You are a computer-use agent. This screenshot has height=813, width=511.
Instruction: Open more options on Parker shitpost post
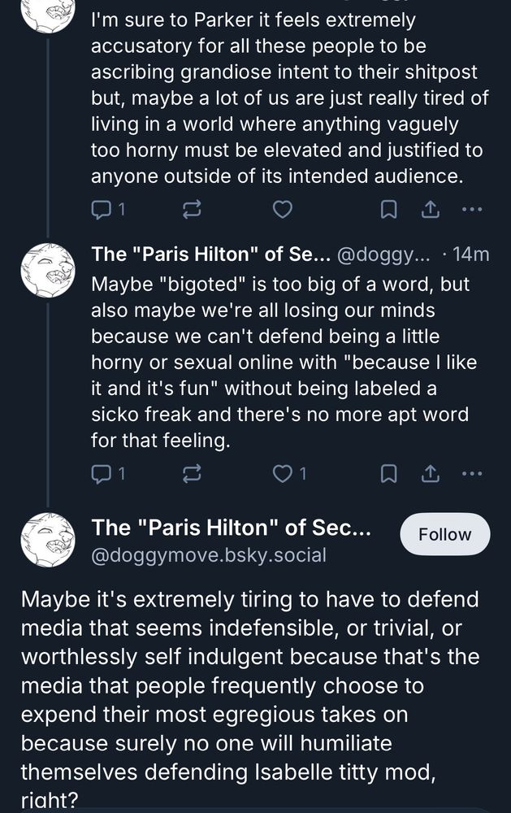(471, 210)
